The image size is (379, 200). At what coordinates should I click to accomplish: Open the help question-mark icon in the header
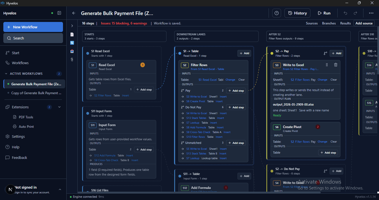(x=277, y=13)
